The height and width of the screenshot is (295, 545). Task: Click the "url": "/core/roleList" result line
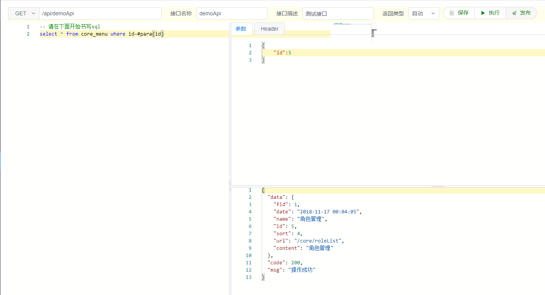coord(309,241)
